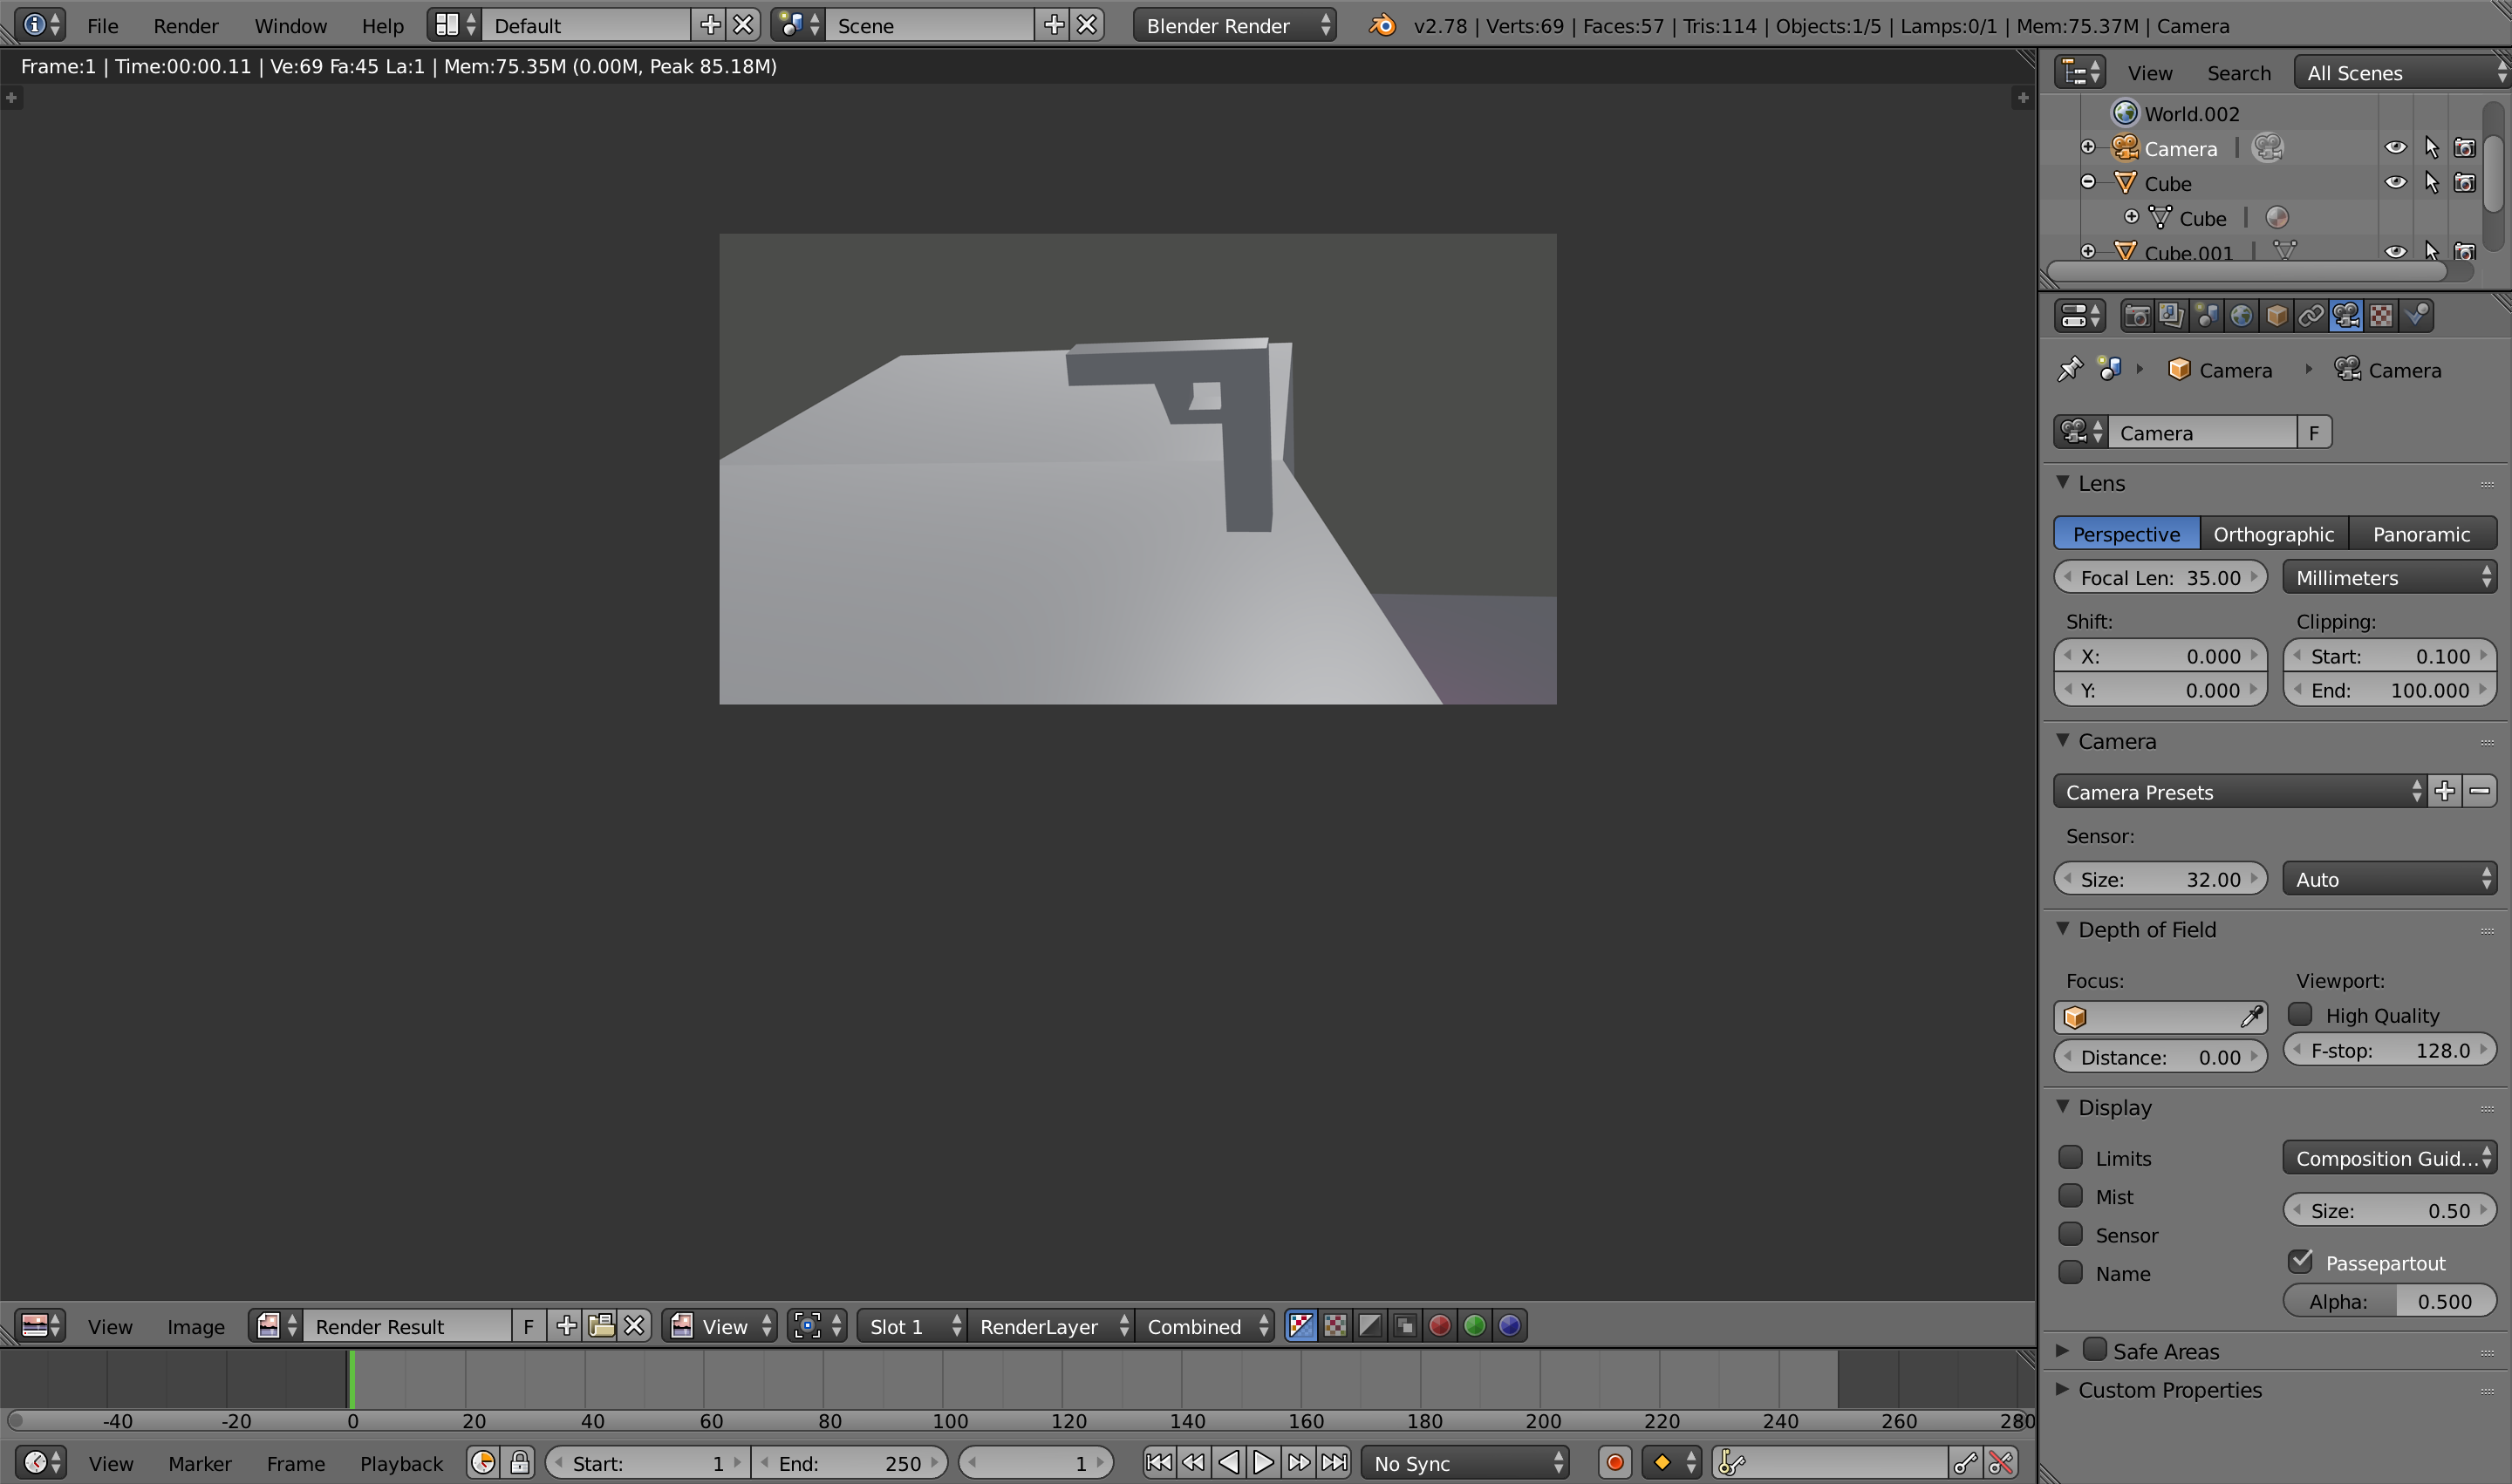Play the animation forward
2512x1484 pixels.
[x=1264, y=1463]
